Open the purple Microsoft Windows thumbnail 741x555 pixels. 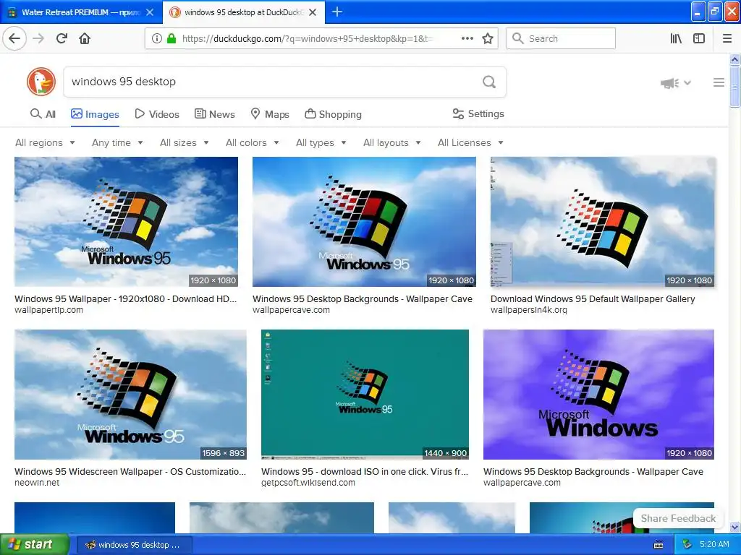pyautogui.click(x=598, y=395)
